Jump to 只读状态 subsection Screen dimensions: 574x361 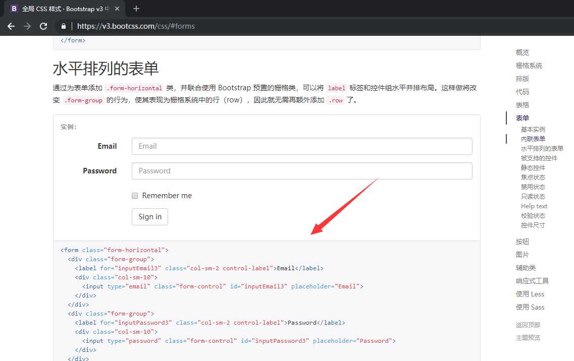tap(533, 197)
